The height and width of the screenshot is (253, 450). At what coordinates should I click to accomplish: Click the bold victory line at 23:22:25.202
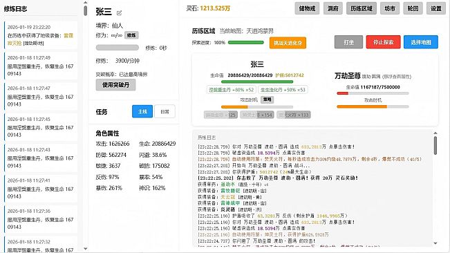(277, 178)
